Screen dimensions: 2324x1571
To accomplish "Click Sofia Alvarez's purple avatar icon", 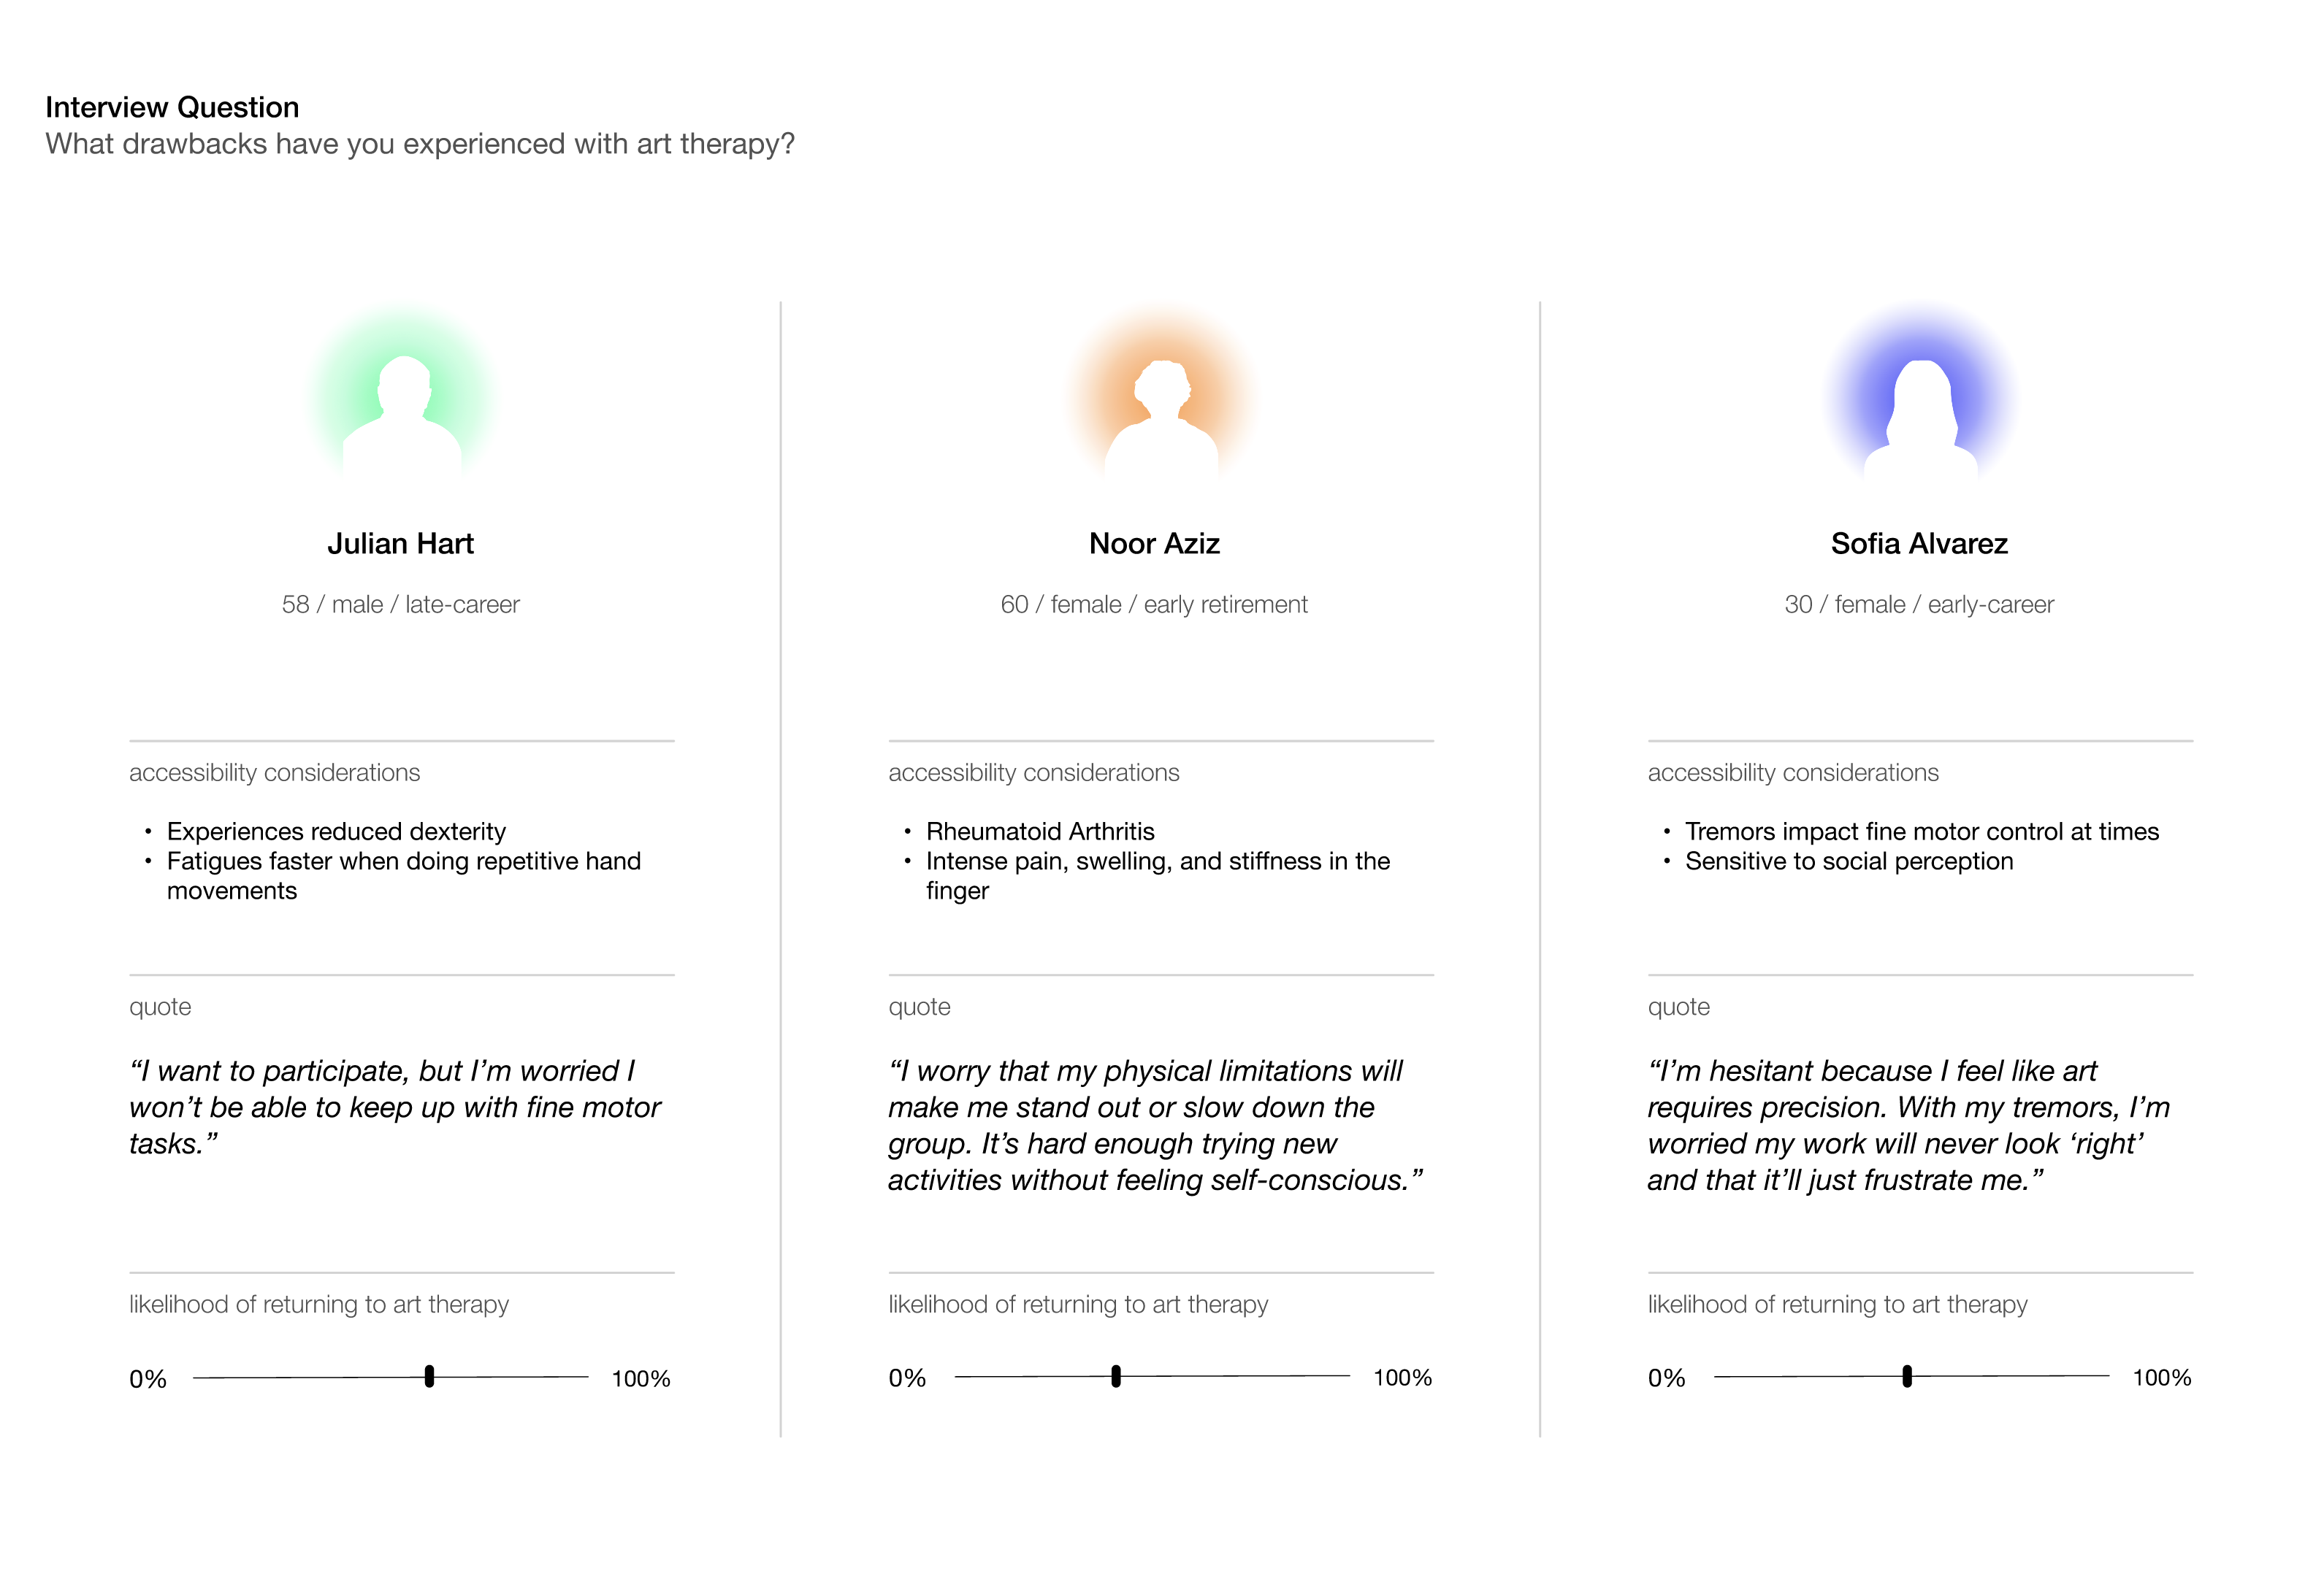I will click(x=1920, y=408).
